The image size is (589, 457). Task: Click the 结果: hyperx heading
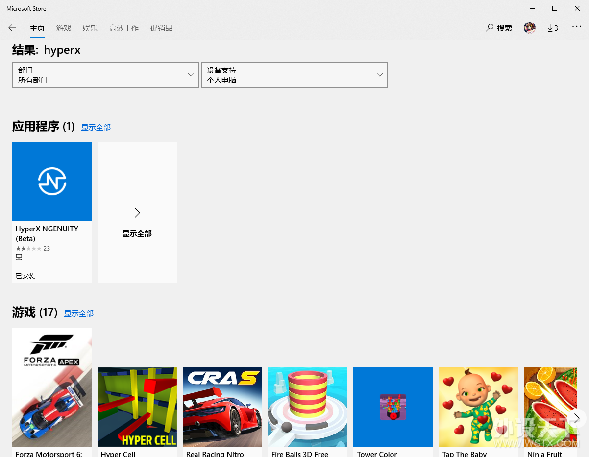tap(47, 50)
